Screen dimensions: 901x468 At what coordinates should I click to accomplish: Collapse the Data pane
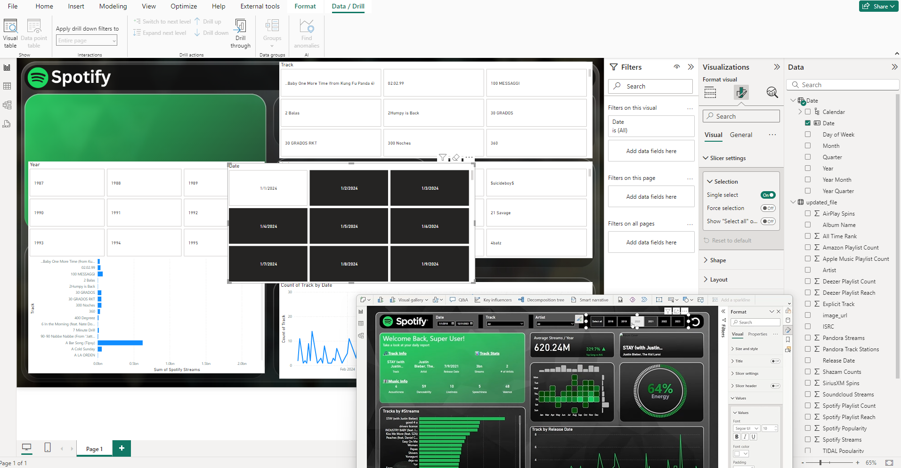tap(894, 67)
